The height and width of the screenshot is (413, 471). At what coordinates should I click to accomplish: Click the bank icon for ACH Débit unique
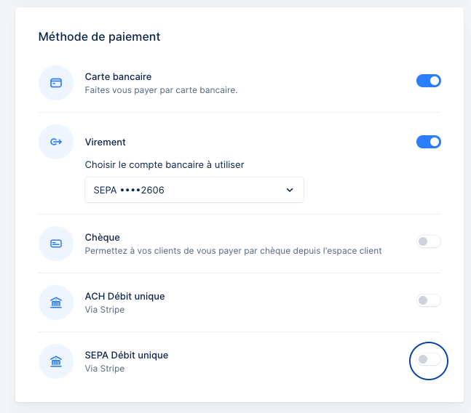click(56, 302)
